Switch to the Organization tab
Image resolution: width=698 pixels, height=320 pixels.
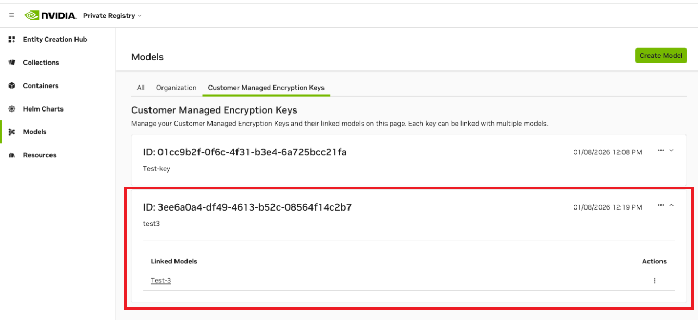pos(176,88)
